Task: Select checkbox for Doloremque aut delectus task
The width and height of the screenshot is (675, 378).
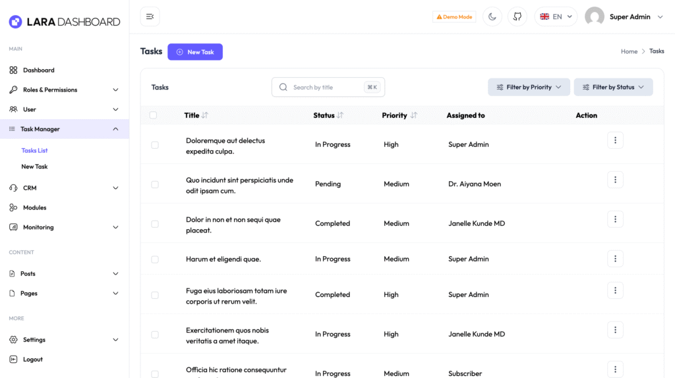Action: pos(155,146)
